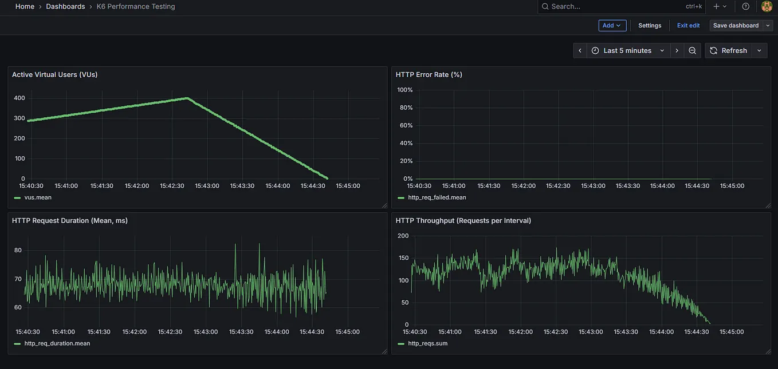Viewport: 778px width, 369px height.
Task: Click the refresh circular arrows icon
Action: [x=714, y=50]
